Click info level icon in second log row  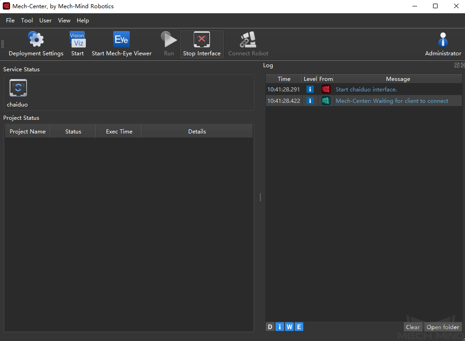click(310, 101)
